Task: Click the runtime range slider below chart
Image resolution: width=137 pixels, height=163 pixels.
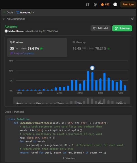Action: click(71, 101)
